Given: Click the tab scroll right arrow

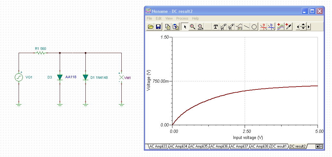Looking at the screenshot, I should 321,146.
